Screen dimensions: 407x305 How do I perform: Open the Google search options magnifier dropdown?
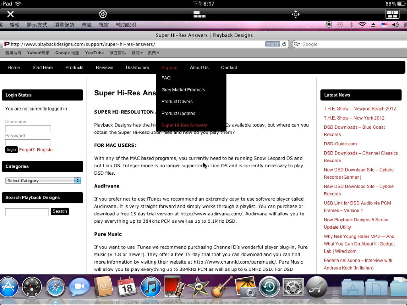[297, 44]
